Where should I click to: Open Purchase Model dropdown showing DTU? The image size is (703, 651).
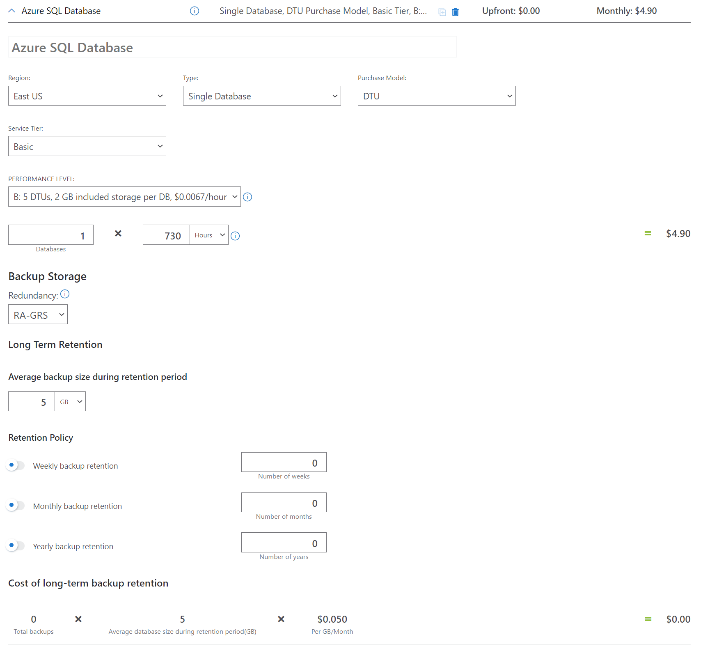pos(437,96)
